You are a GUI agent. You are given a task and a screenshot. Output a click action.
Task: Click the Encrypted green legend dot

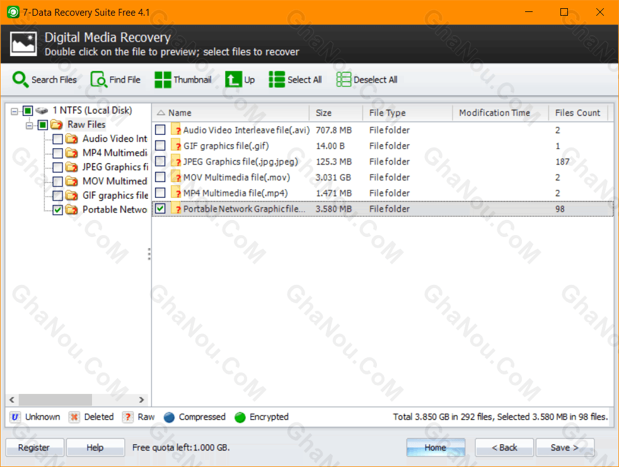(x=240, y=417)
